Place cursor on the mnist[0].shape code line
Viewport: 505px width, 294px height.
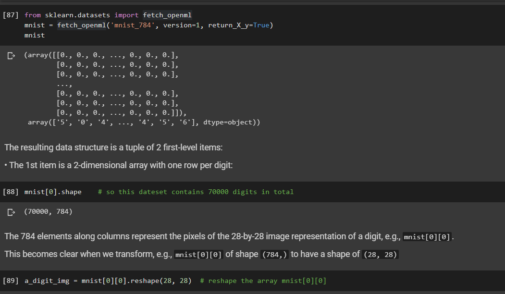point(52,191)
